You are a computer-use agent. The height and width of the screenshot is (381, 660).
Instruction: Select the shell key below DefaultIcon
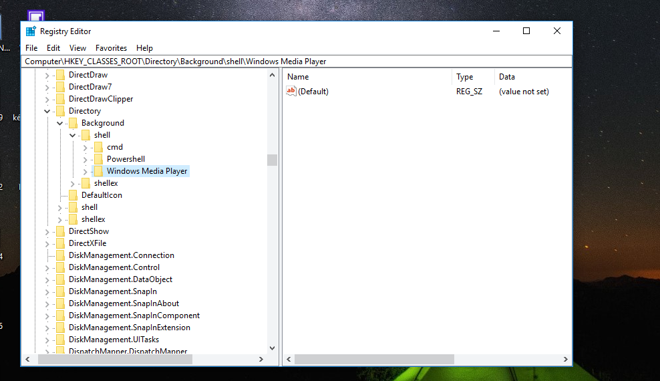click(x=90, y=207)
